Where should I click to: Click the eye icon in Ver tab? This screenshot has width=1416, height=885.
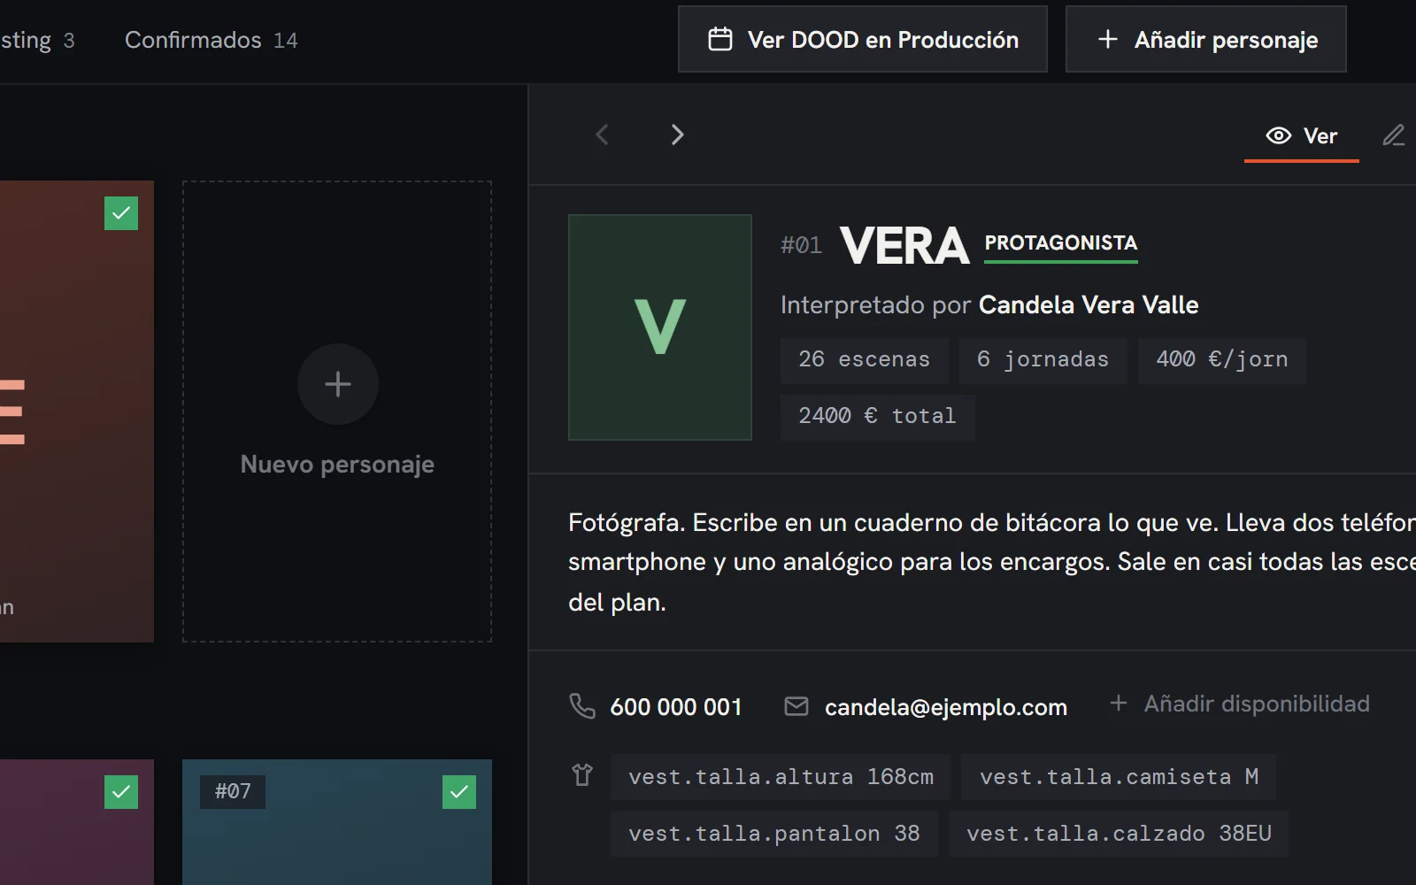[x=1279, y=135]
